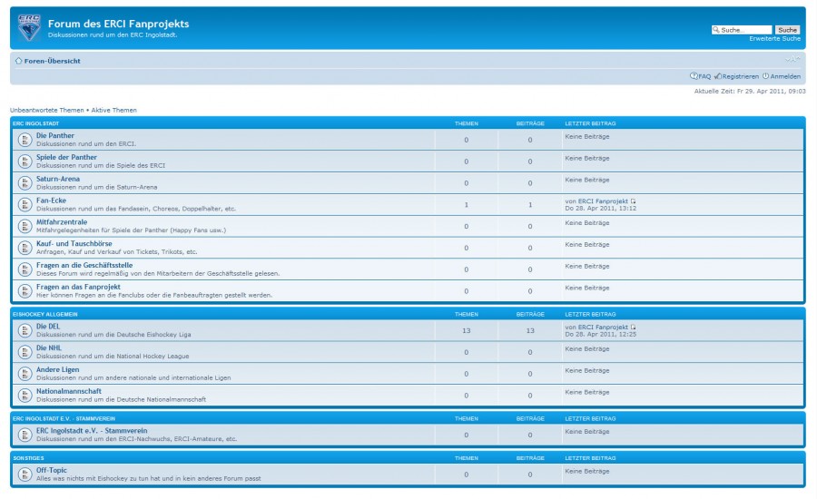Open the Nationalmannschaft forum
This screenshot has height=499, width=817.
pyautogui.click(x=69, y=391)
